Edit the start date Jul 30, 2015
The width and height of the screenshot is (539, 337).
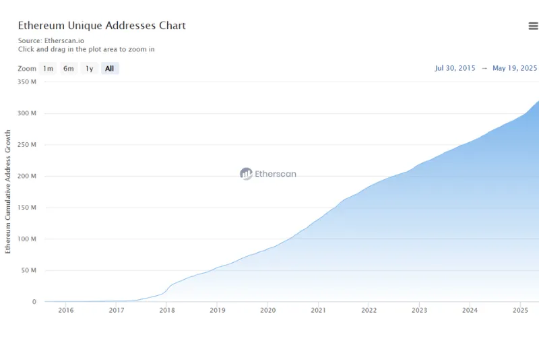[x=455, y=68]
